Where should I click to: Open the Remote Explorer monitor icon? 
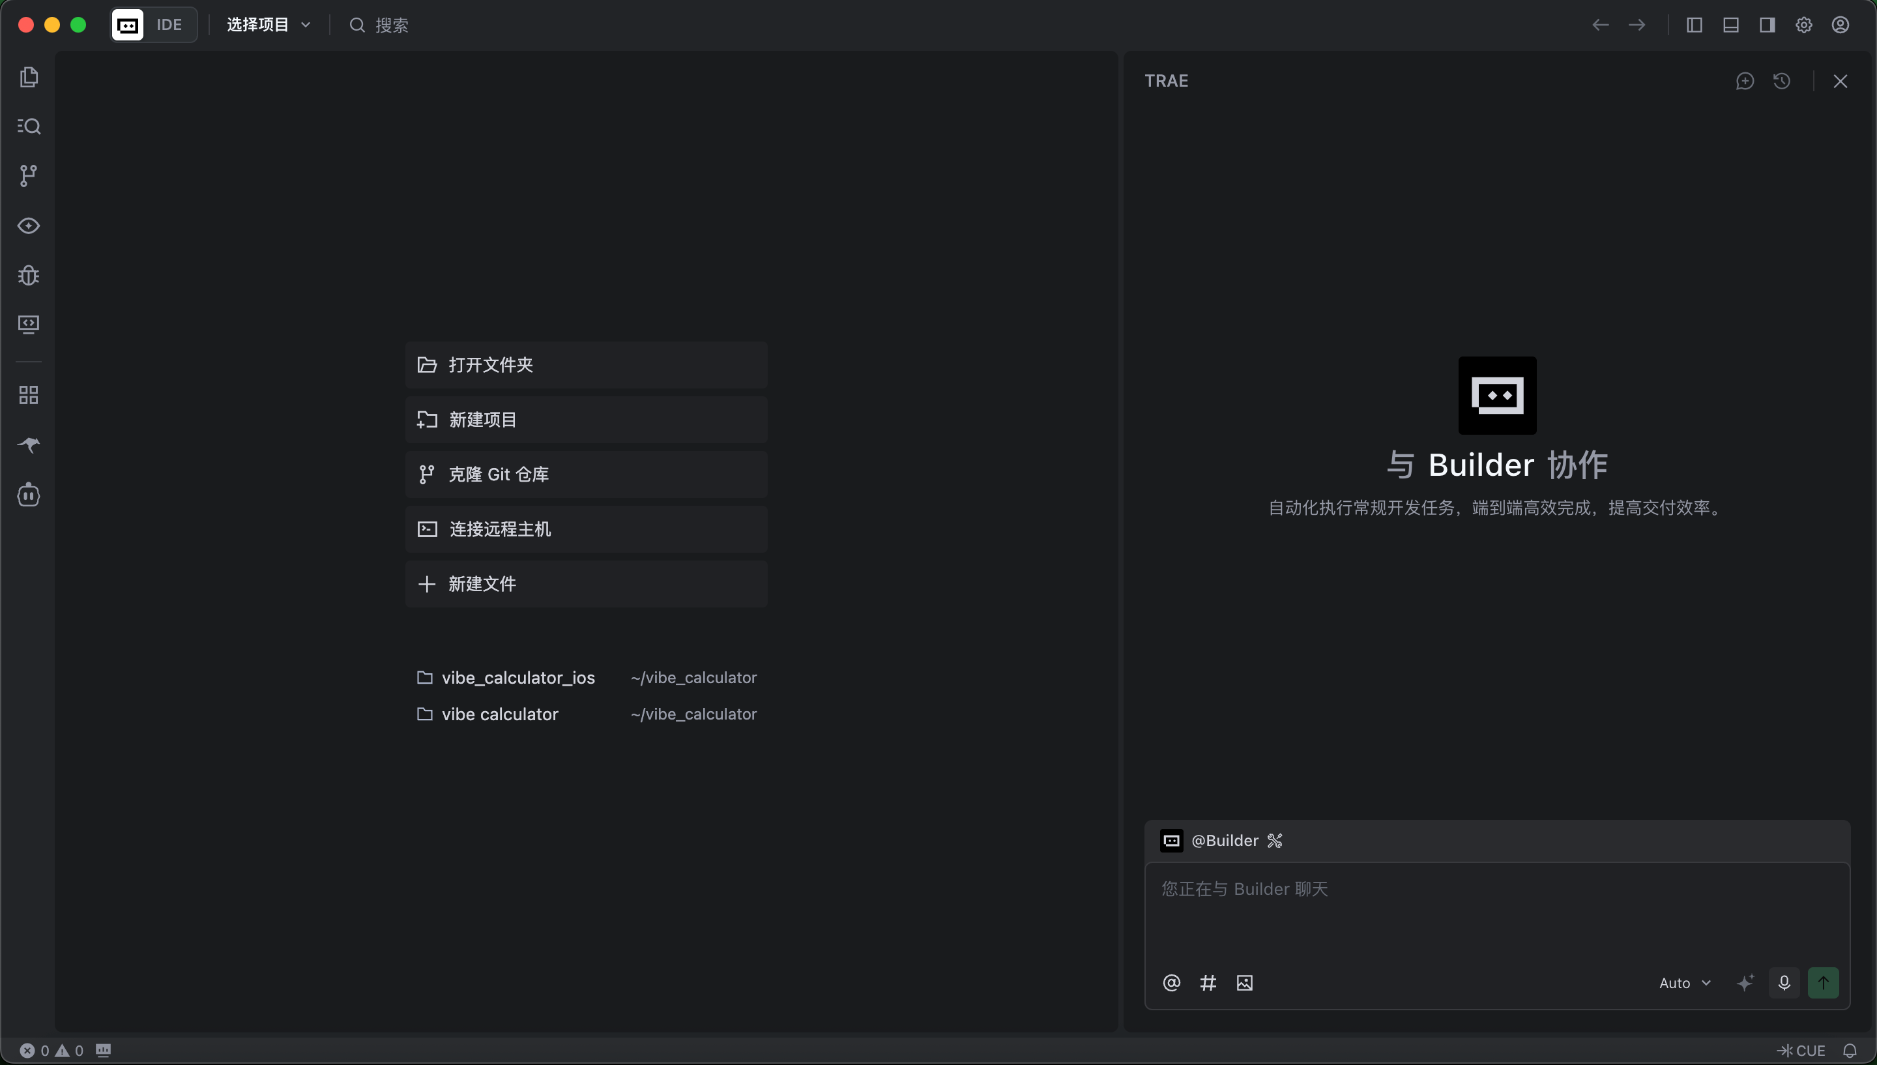29,324
